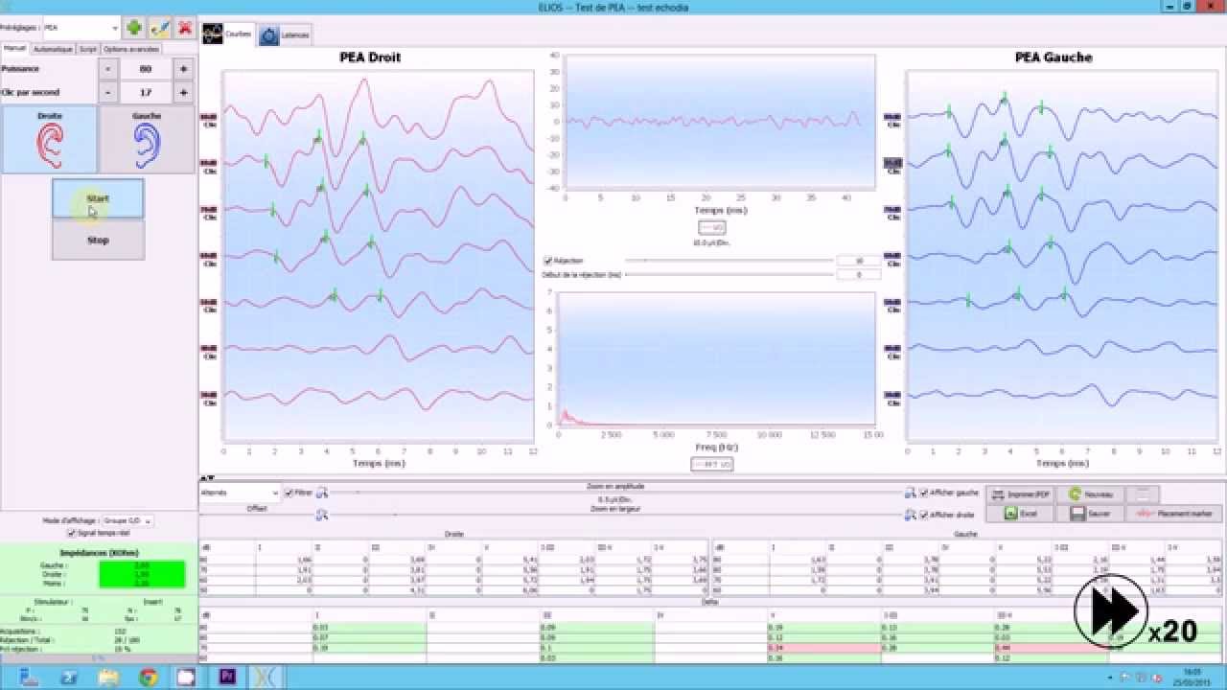Viewport: 1227px width, 690px height.
Task: Click the zoom en largeur magnifier on the left
Action: 322,515
